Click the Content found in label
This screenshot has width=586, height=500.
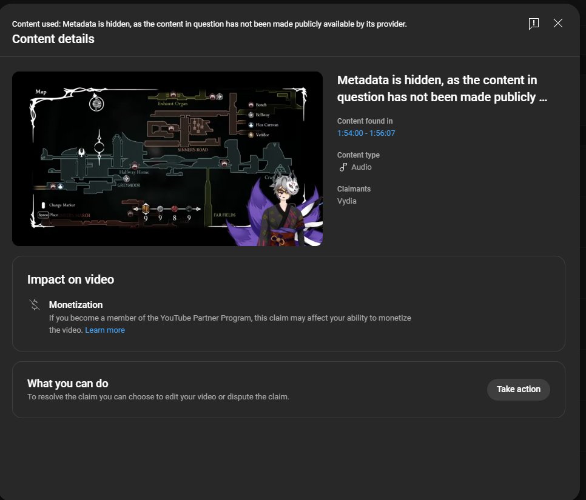[365, 121]
